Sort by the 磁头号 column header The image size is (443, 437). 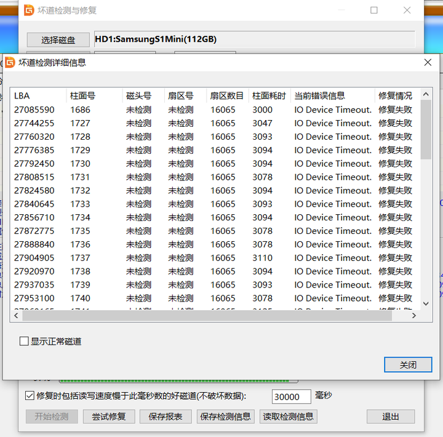(x=143, y=95)
